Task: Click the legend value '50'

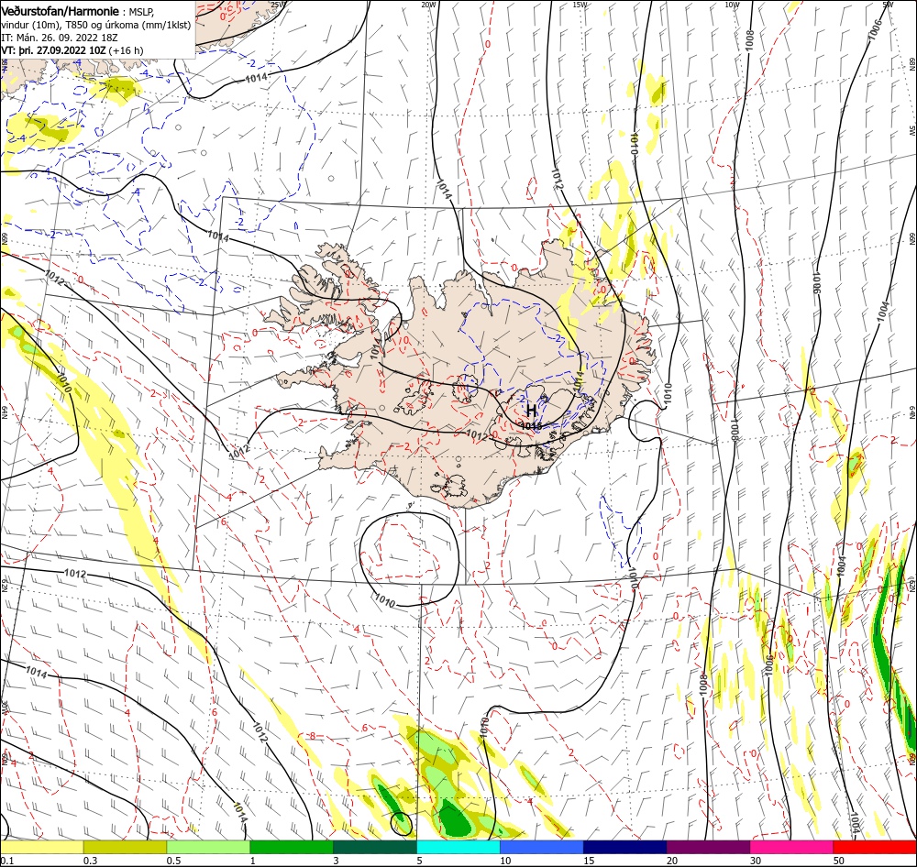Action: [839, 861]
